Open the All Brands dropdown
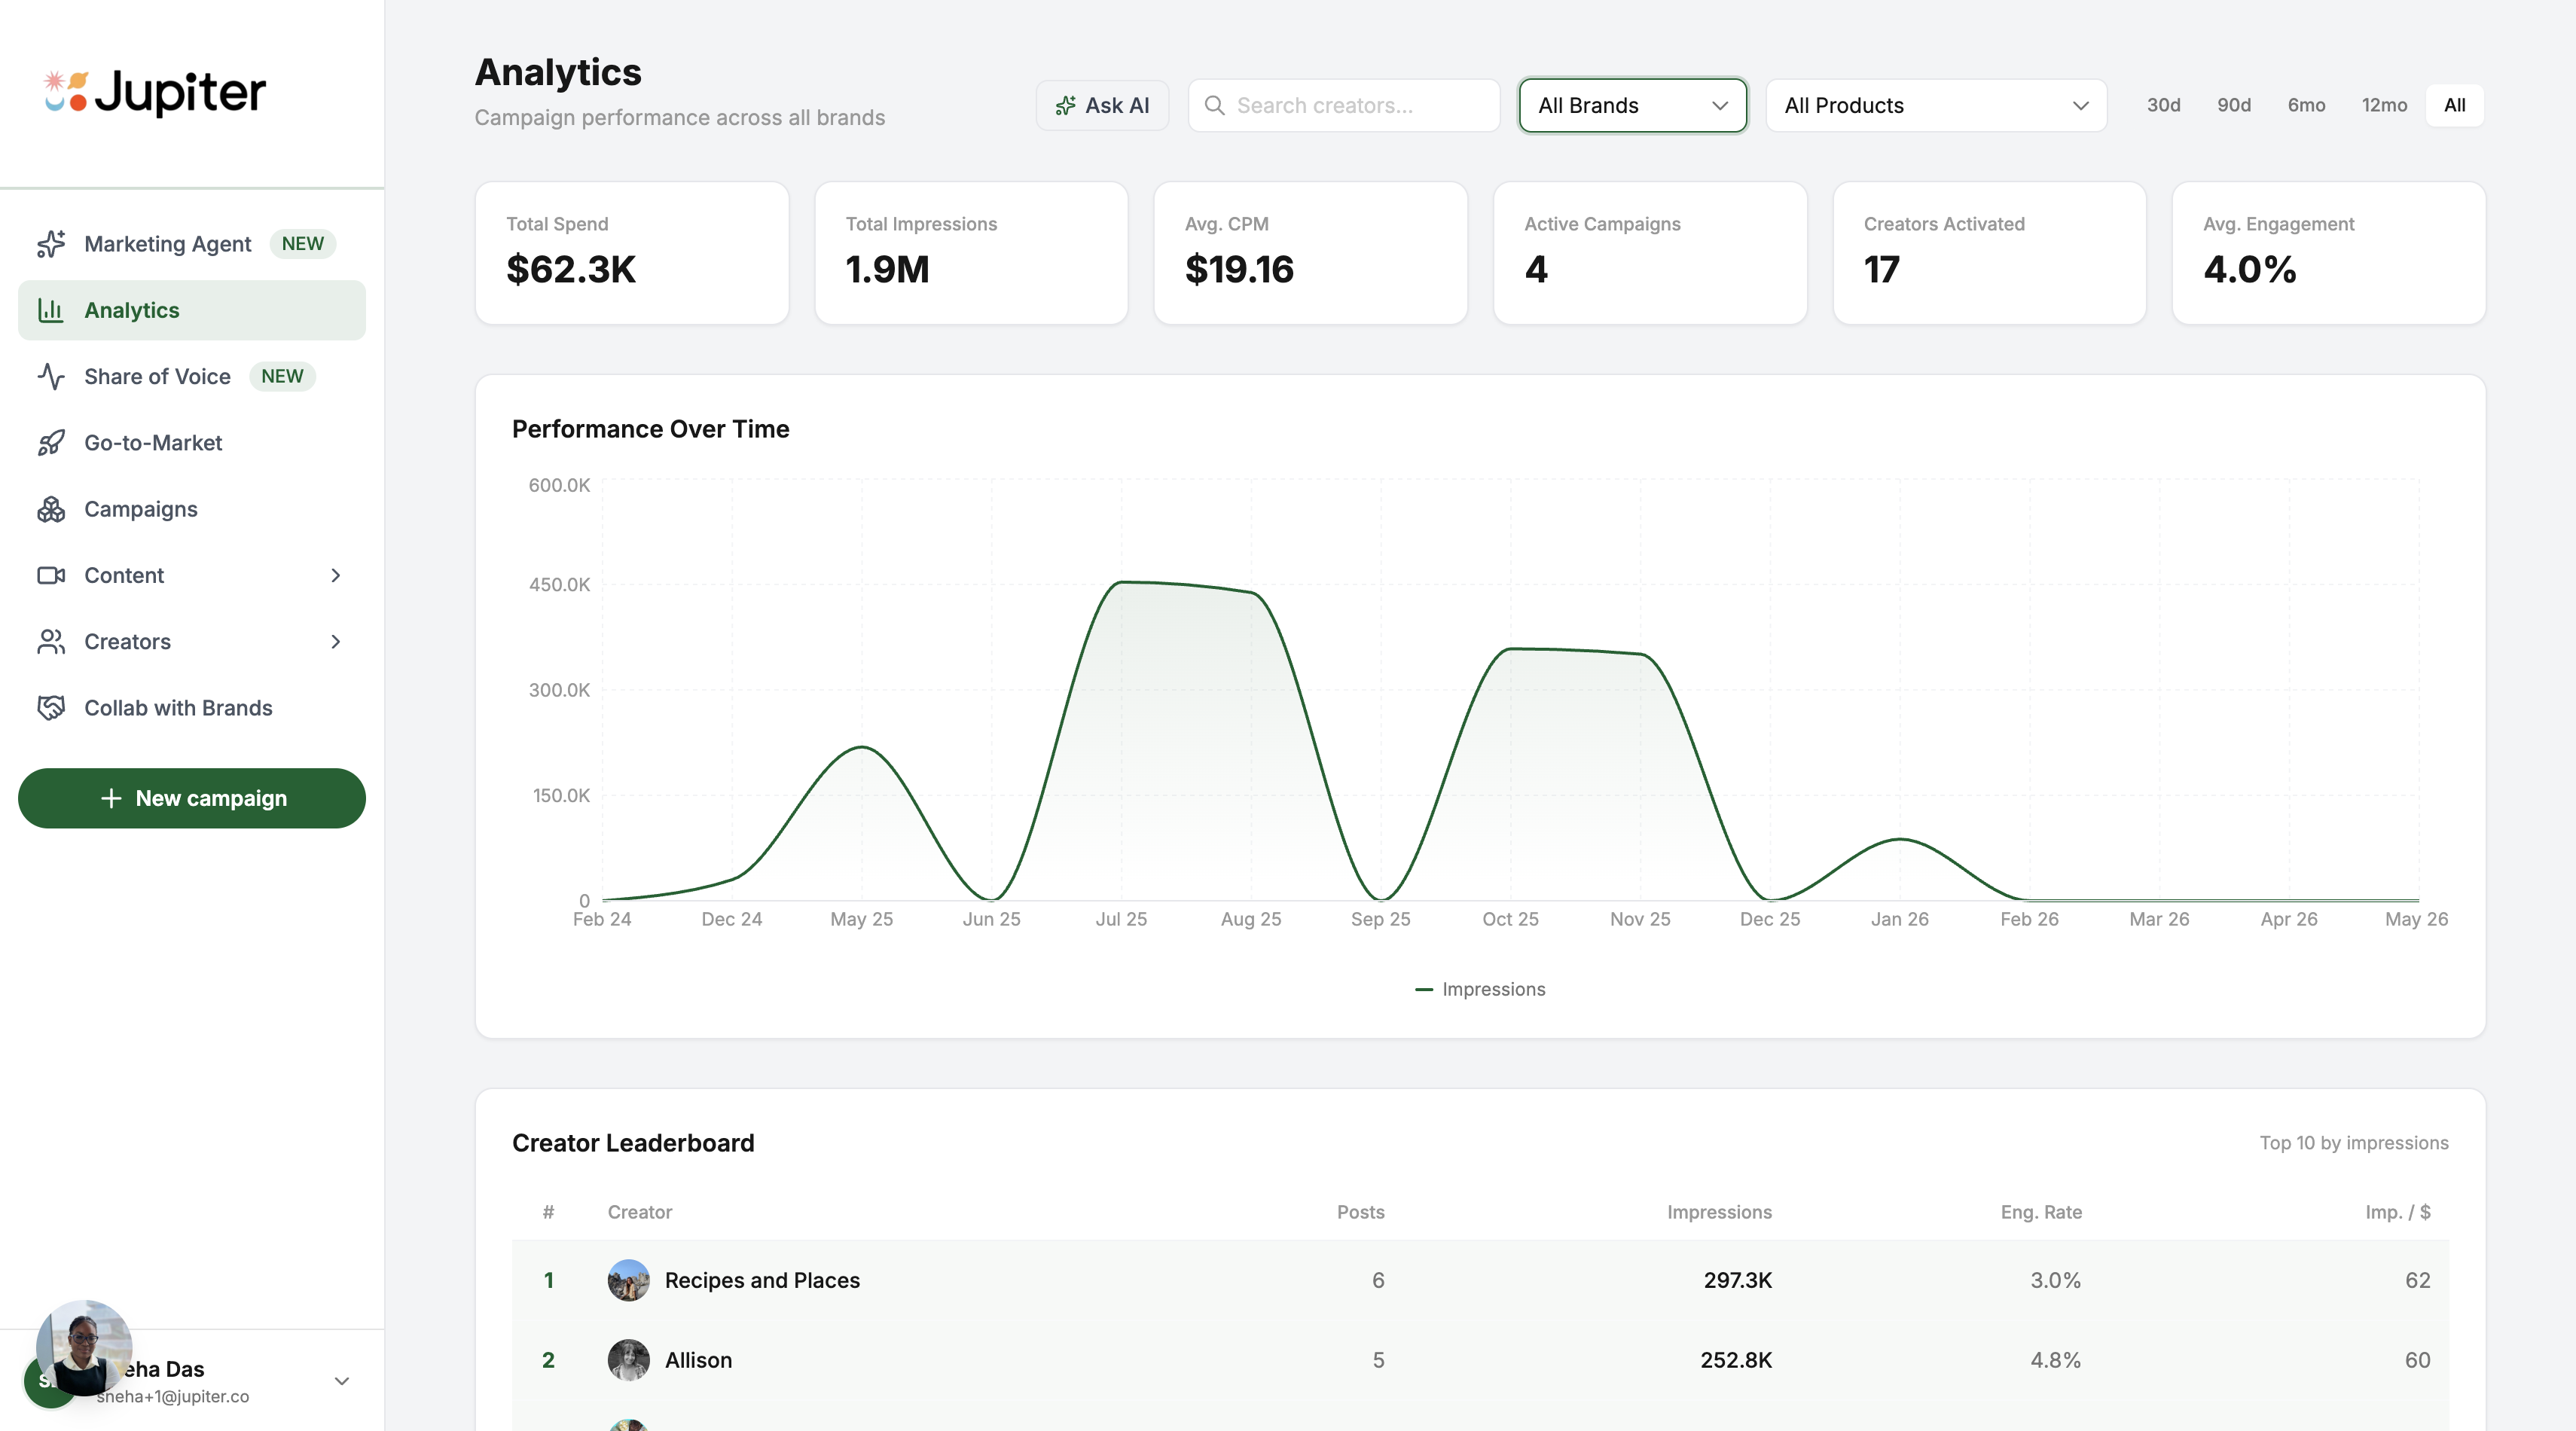2576x1431 pixels. point(1631,105)
